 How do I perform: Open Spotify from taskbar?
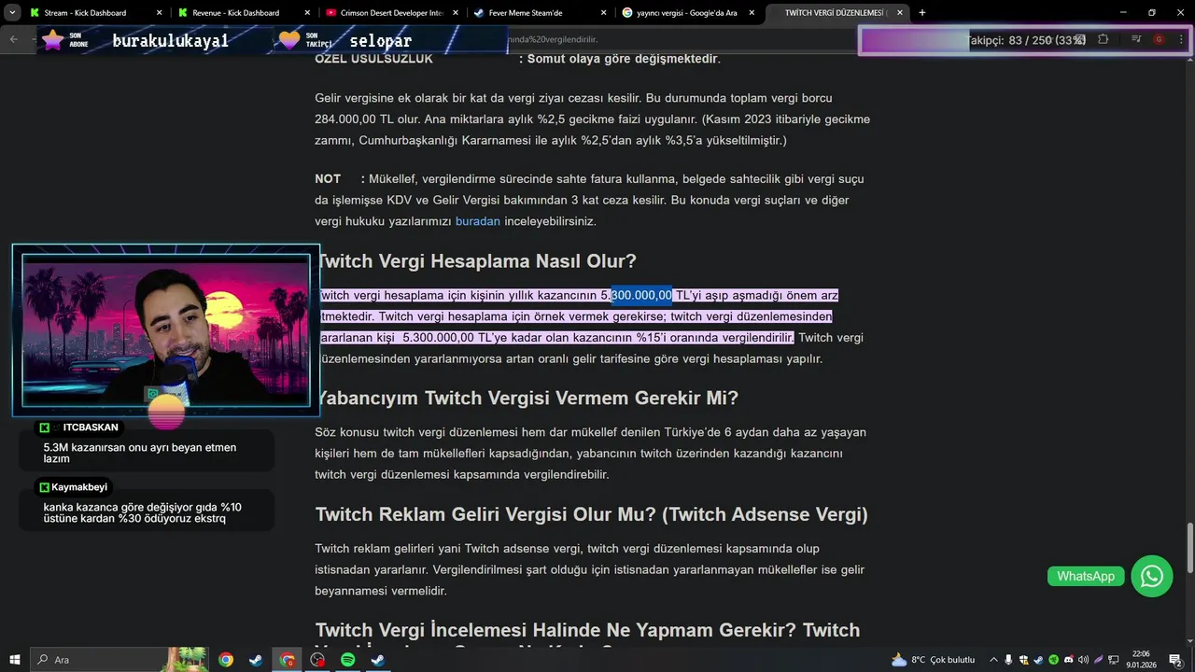click(x=348, y=660)
